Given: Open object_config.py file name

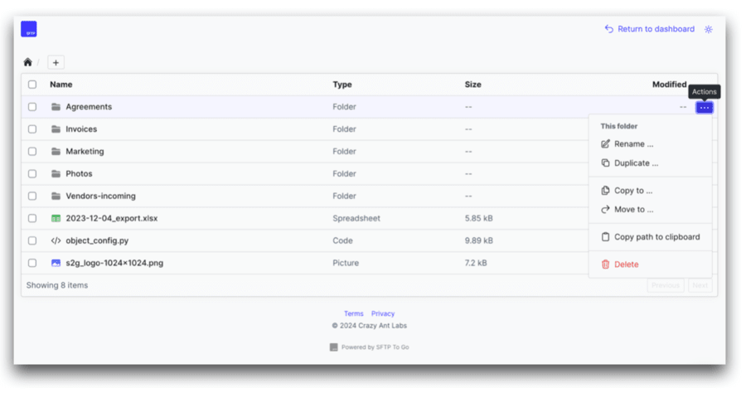Looking at the screenshot, I should pos(97,240).
